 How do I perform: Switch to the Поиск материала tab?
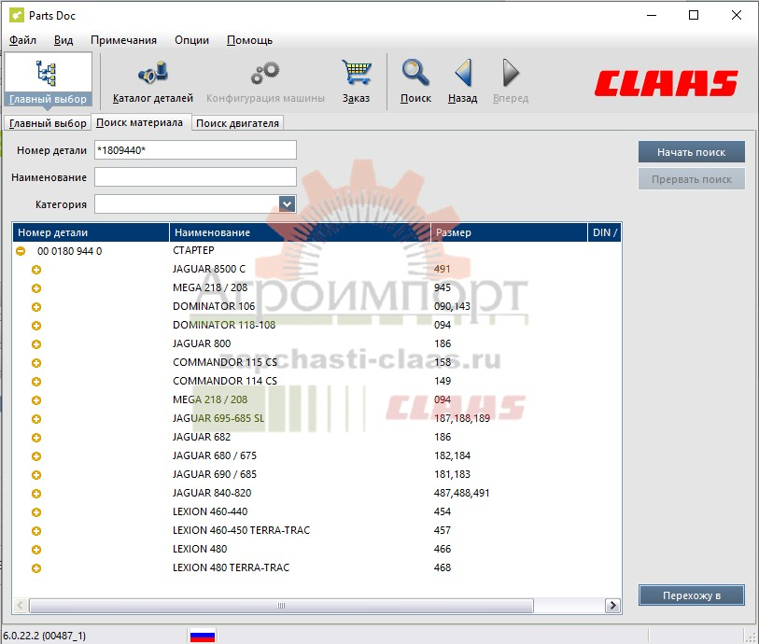(x=139, y=122)
